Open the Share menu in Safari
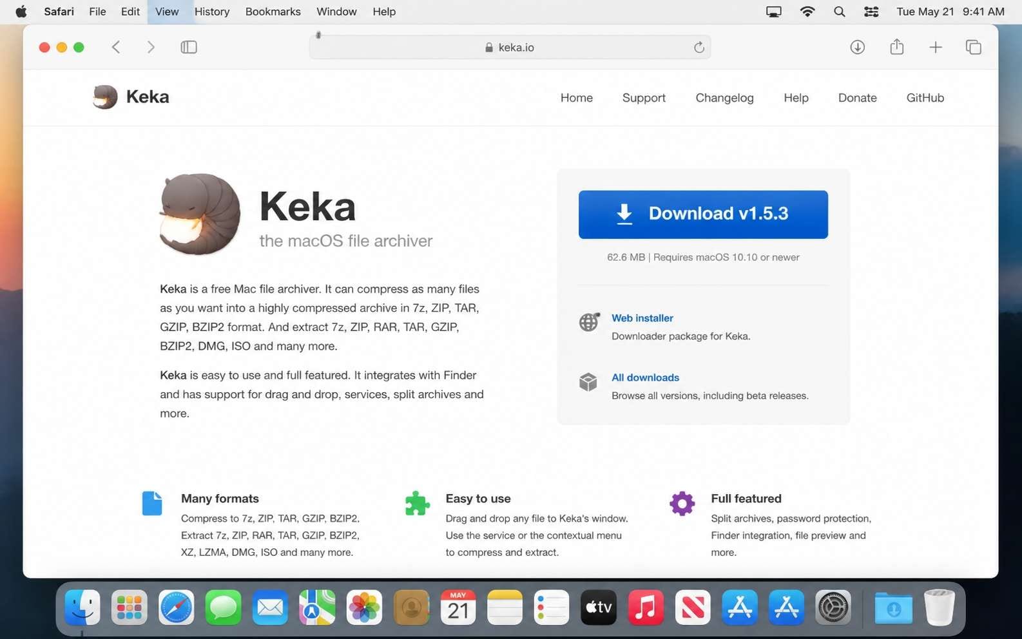This screenshot has height=639, width=1022. [x=896, y=46]
